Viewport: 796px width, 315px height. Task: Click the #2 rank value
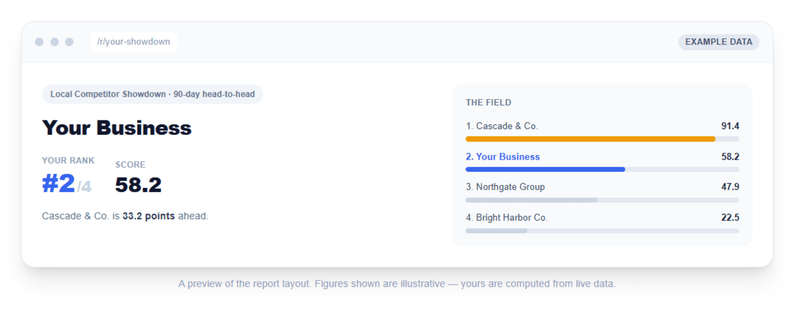click(58, 184)
